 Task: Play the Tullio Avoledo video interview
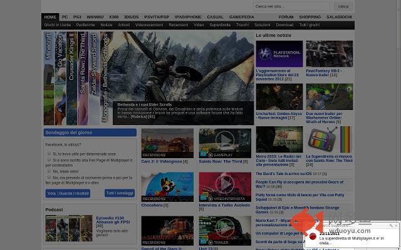(224, 186)
